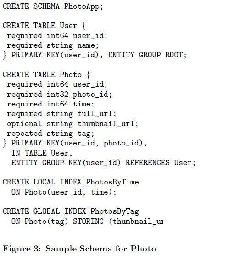Click the required int64 time line
The width and height of the screenshot is (228, 256).
pyautogui.click(x=50, y=104)
